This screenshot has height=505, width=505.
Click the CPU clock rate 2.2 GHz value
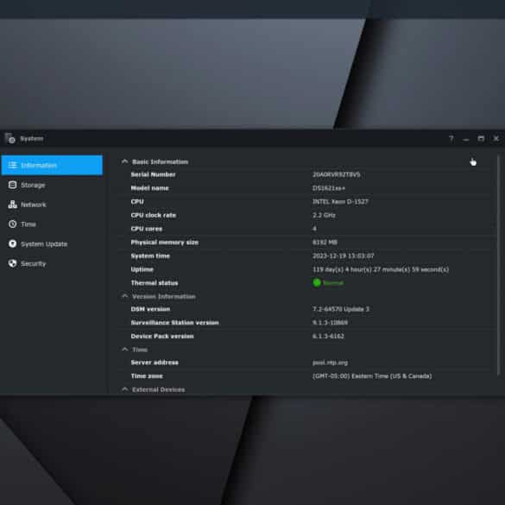coord(324,215)
